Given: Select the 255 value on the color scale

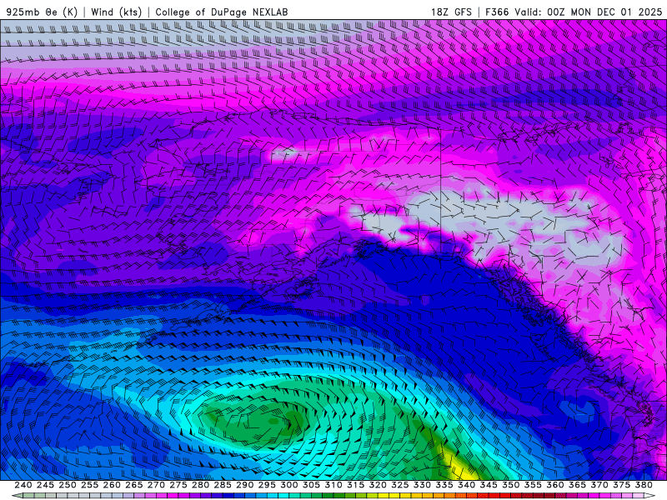Looking at the screenshot, I should point(90,485).
